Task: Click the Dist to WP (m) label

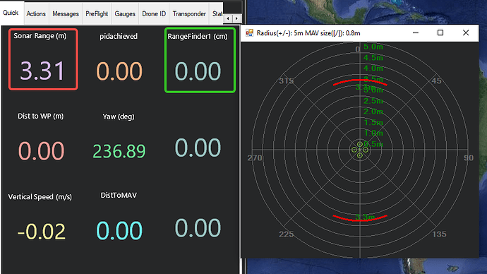Action: pos(41,117)
